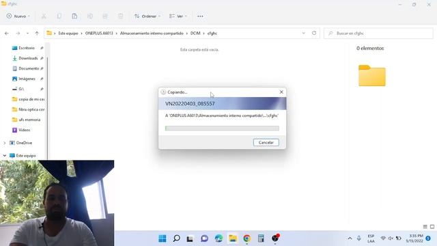Open taskbar Search

(176, 238)
